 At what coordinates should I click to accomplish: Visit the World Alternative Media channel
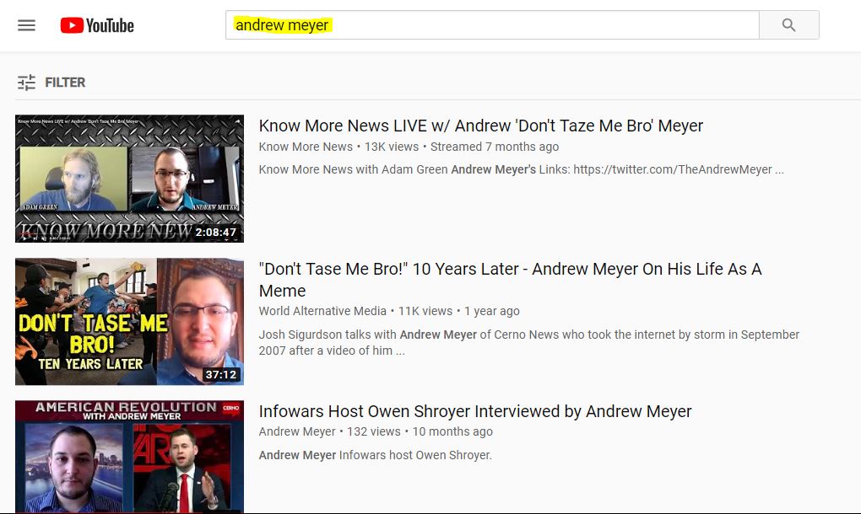322,311
